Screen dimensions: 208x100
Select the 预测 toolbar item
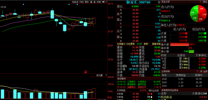pyautogui.click(x=99, y=2)
